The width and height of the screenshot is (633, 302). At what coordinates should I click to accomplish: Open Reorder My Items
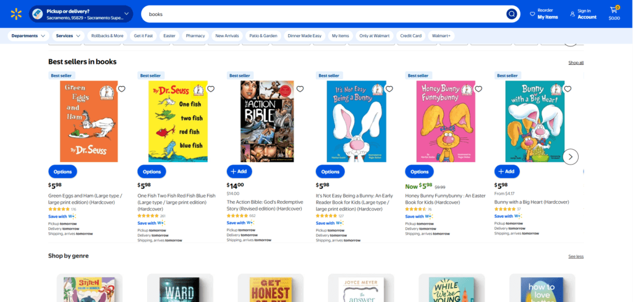click(x=544, y=14)
